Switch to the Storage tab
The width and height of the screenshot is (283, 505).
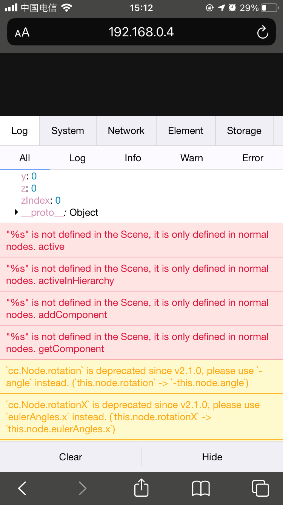coord(244,131)
